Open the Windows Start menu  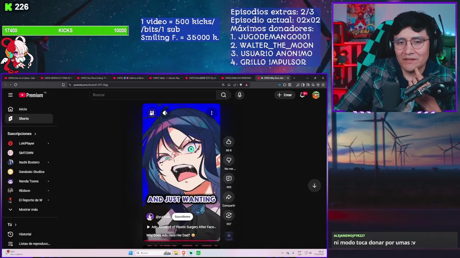coord(130,253)
